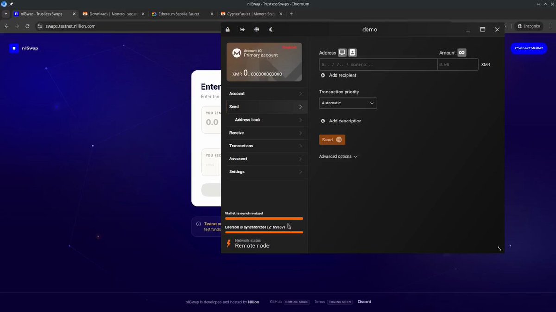Click the Connect Wallet button
Viewport: 556px width, 312px height.
coord(529,48)
